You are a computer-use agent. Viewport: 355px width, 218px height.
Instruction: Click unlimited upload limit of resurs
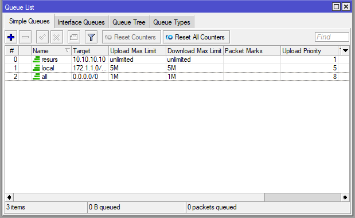point(122,60)
